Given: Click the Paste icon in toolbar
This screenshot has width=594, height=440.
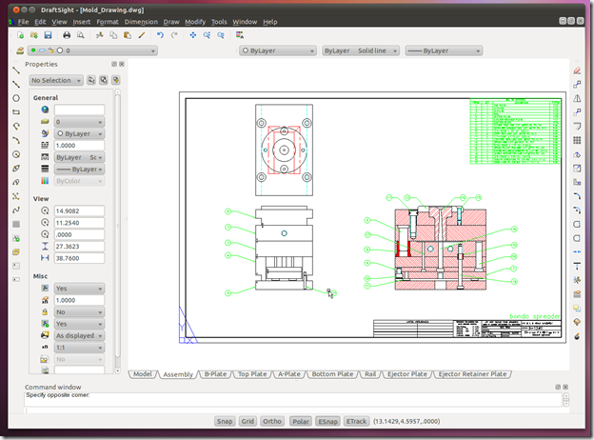Looking at the screenshot, I should [x=128, y=35].
